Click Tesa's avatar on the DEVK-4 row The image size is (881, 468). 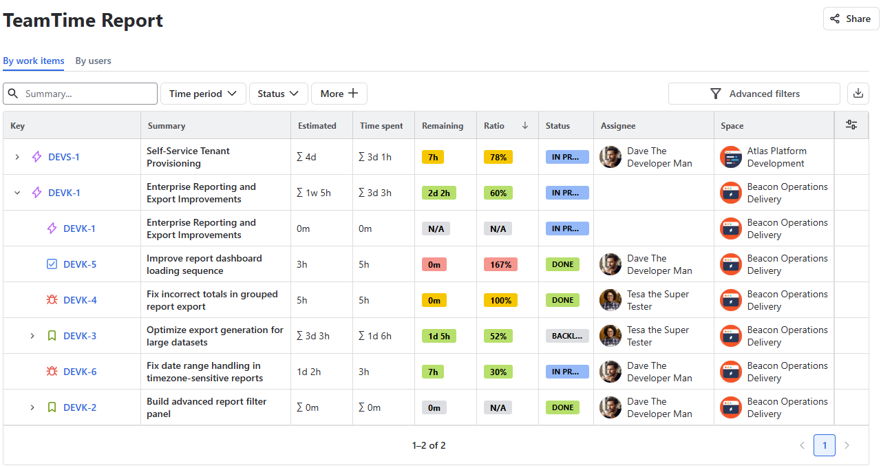(611, 300)
